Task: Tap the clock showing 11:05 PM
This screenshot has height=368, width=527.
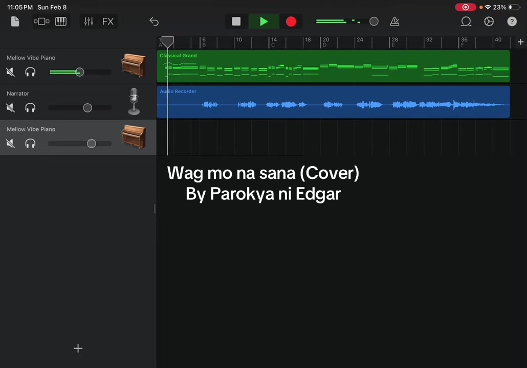Action: [x=20, y=7]
